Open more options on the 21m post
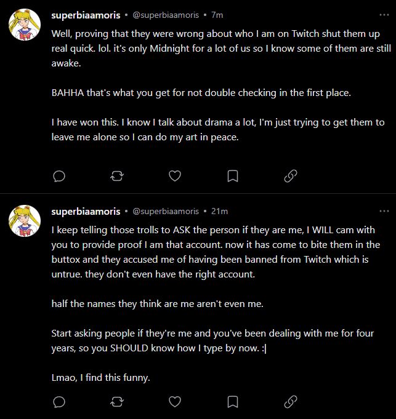 pos(384,211)
